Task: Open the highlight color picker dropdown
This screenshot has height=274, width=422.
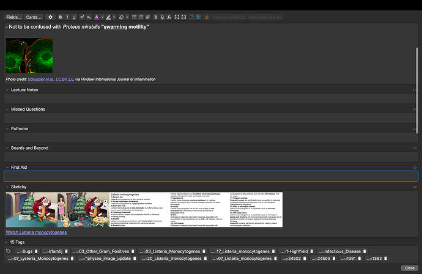Action: (114, 17)
